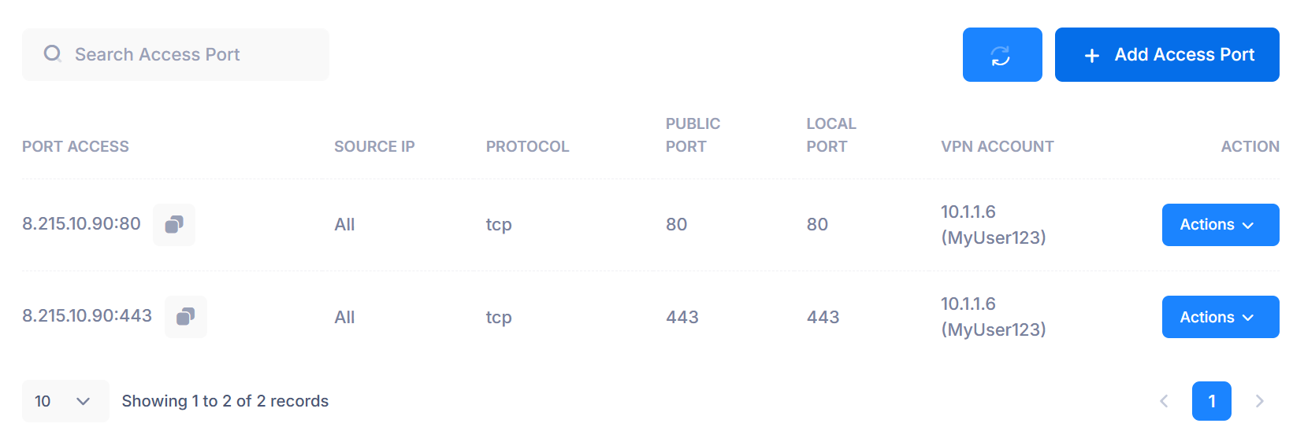Viewport: 1293px width, 438px height.
Task: Sort by Source IP column header
Action: click(x=374, y=146)
